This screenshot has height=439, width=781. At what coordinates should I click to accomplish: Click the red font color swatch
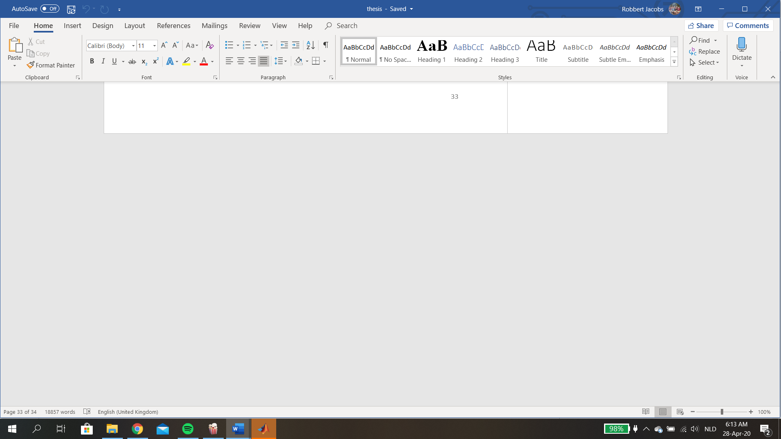pos(204,61)
